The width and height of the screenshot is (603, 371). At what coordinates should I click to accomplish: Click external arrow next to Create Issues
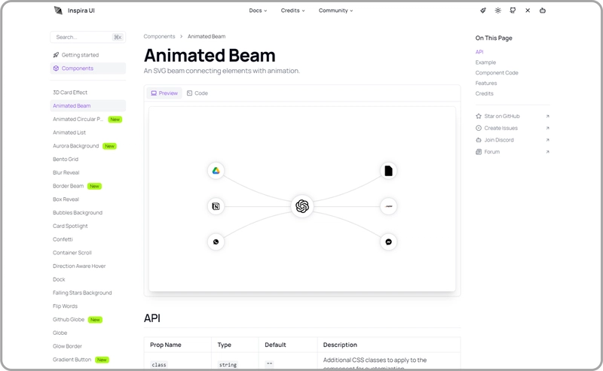(548, 128)
